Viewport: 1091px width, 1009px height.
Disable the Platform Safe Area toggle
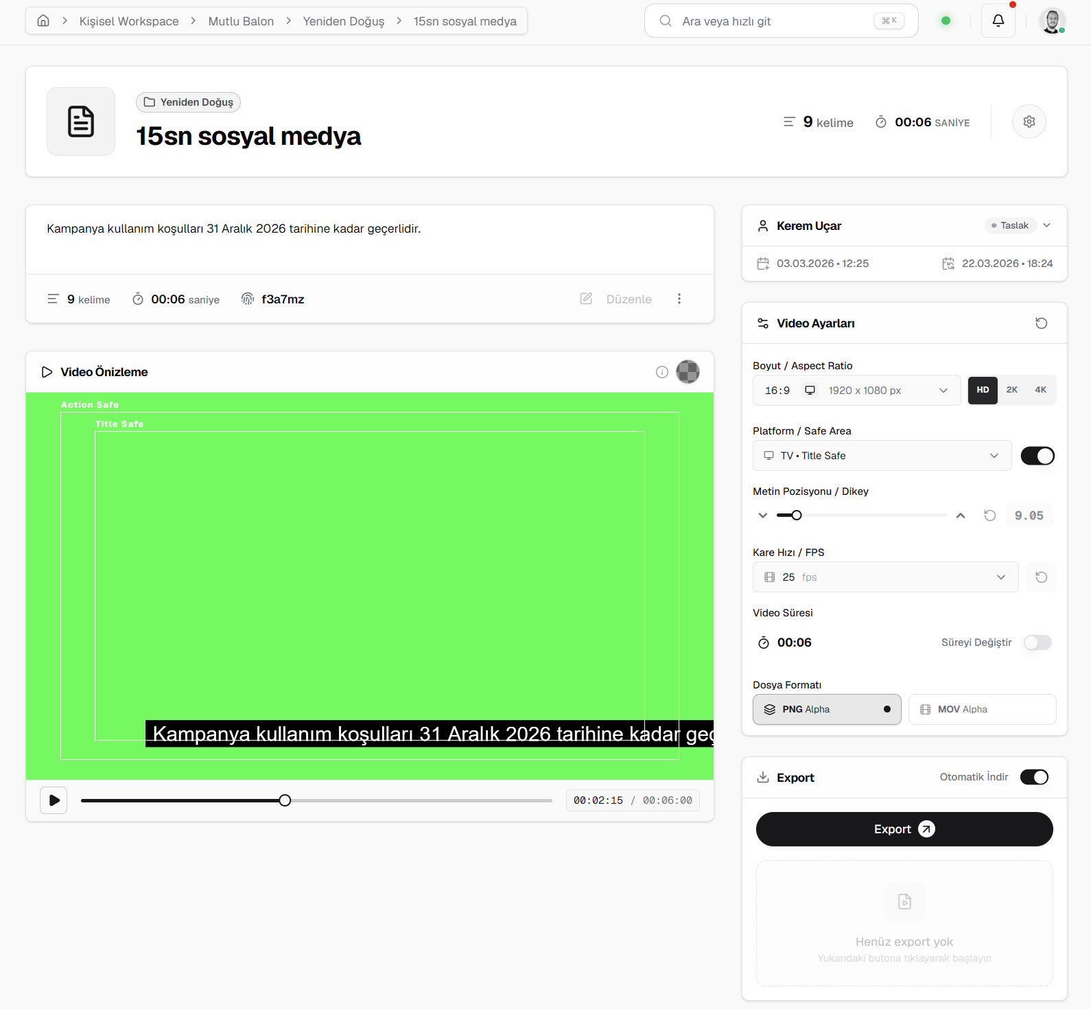(1037, 456)
